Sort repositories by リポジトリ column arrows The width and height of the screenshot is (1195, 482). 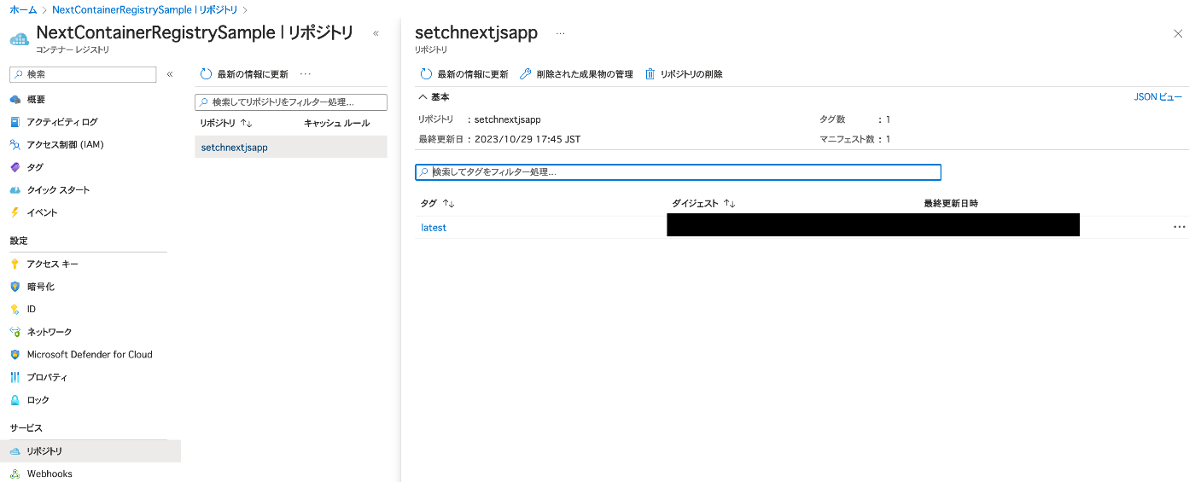(246, 124)
